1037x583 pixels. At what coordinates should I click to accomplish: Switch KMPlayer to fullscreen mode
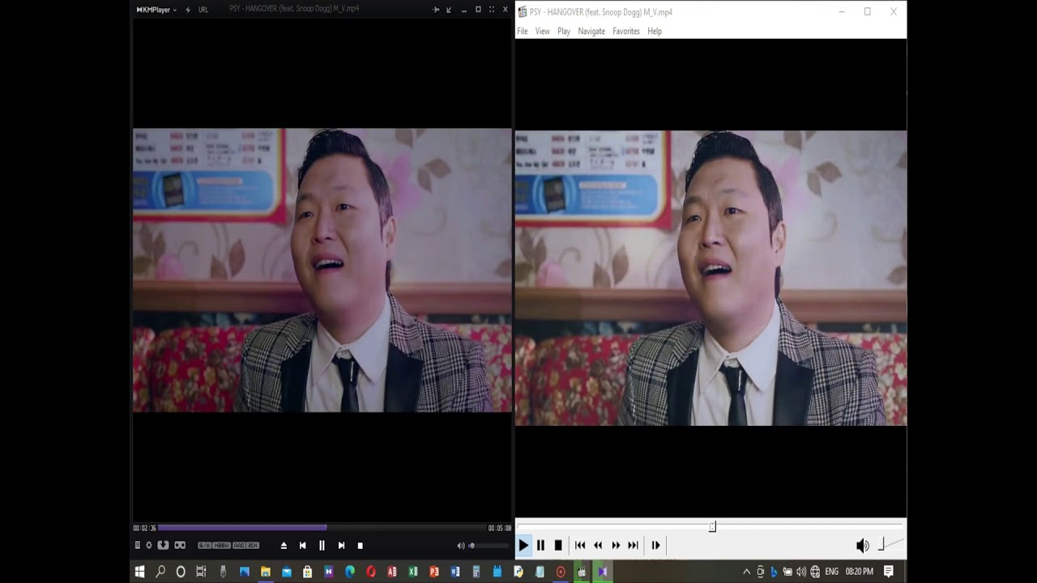tap(492, 10)
